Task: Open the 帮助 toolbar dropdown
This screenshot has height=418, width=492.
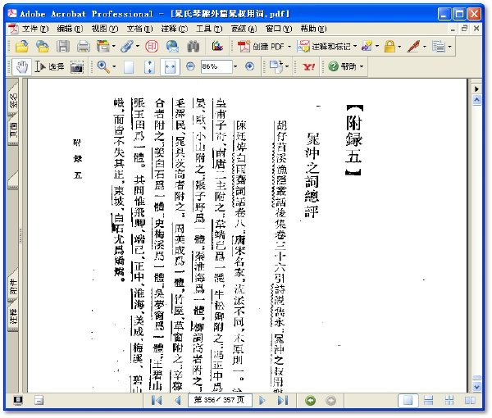Action: (345, 66)
